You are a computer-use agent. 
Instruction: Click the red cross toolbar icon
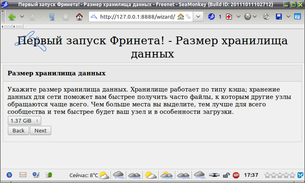pyautogui.click(x=229, y=17)
